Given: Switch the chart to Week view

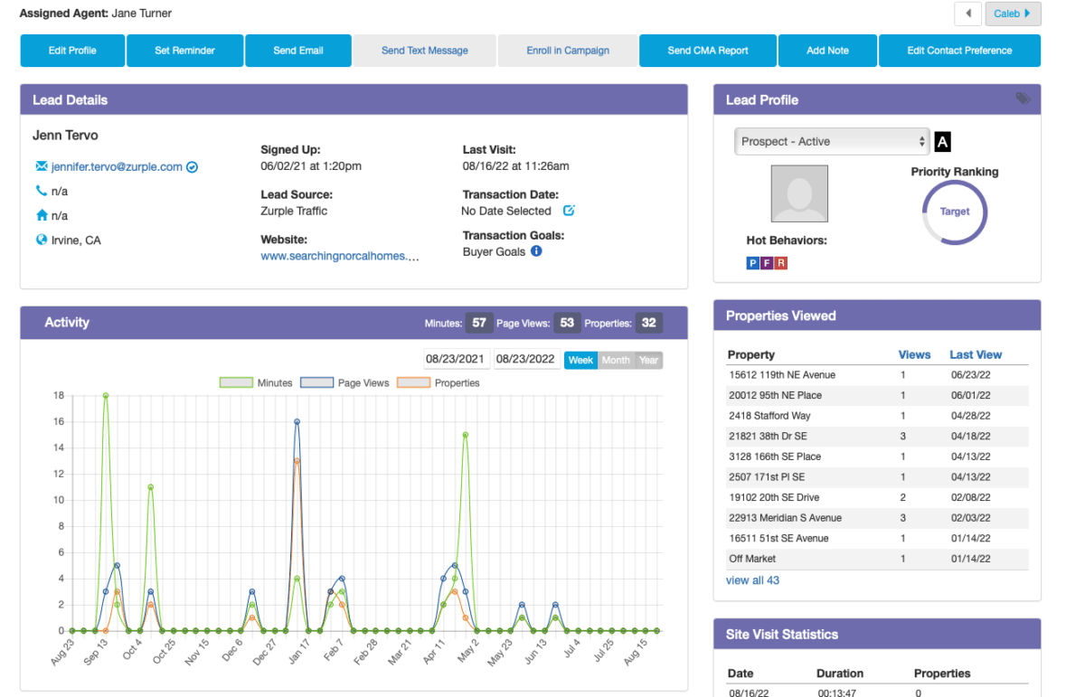Looking at the screenshot, I should click(x=580, y=360).
